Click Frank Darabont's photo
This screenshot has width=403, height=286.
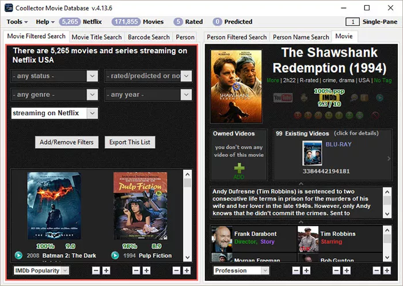pyautogui.click(x=222, y=239)
